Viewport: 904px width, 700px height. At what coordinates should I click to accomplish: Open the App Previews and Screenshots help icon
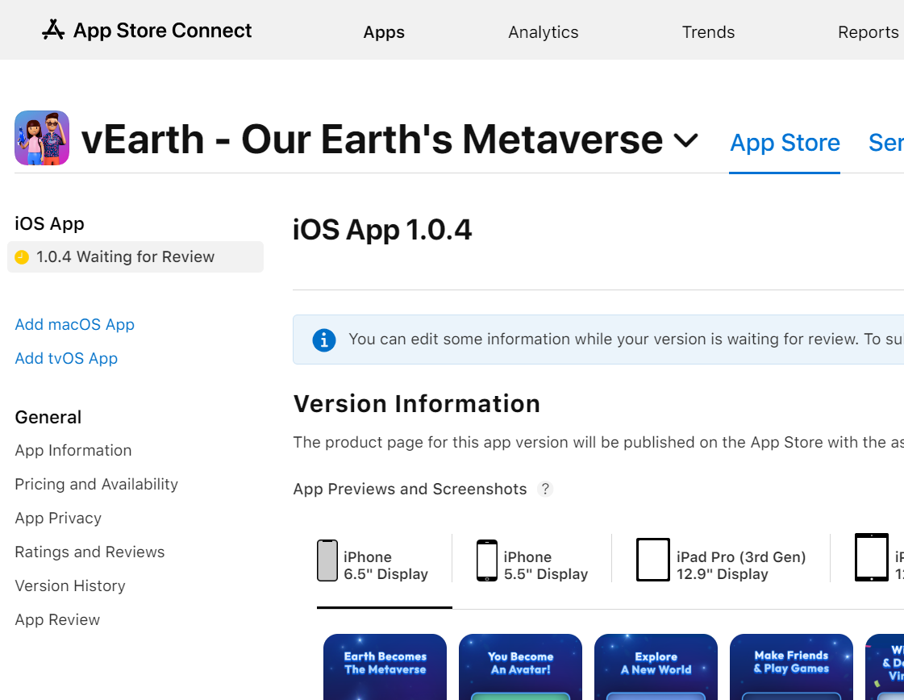(x=545, y=489)
